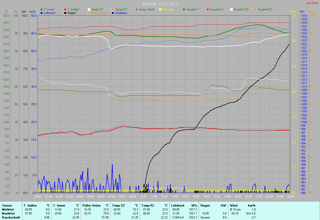Select the Puffer Unten column header
Image resolution: width=320 pixels, height=220 pixels.
click(91, 206)
